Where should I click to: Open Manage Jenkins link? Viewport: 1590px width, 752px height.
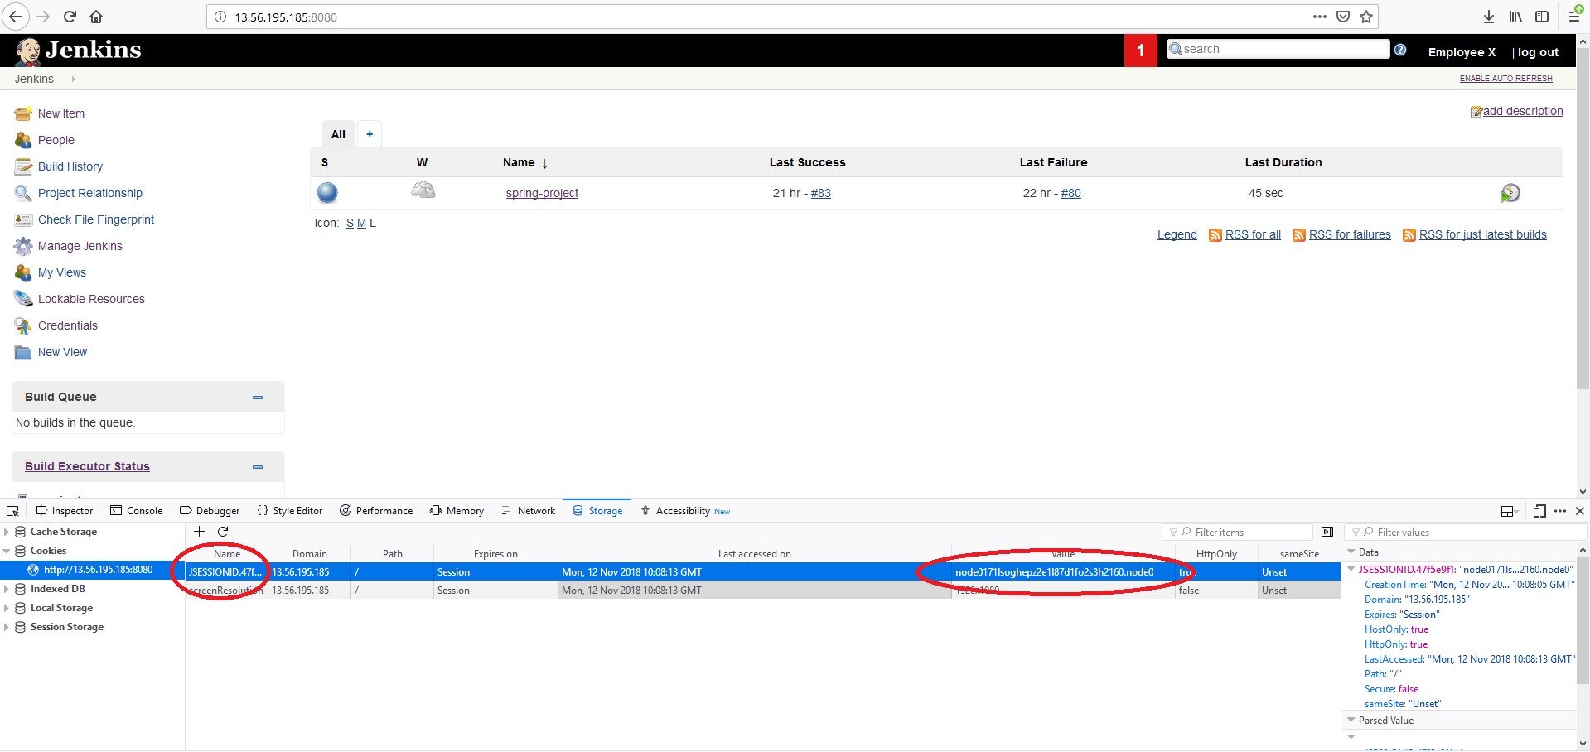[80, 246]
